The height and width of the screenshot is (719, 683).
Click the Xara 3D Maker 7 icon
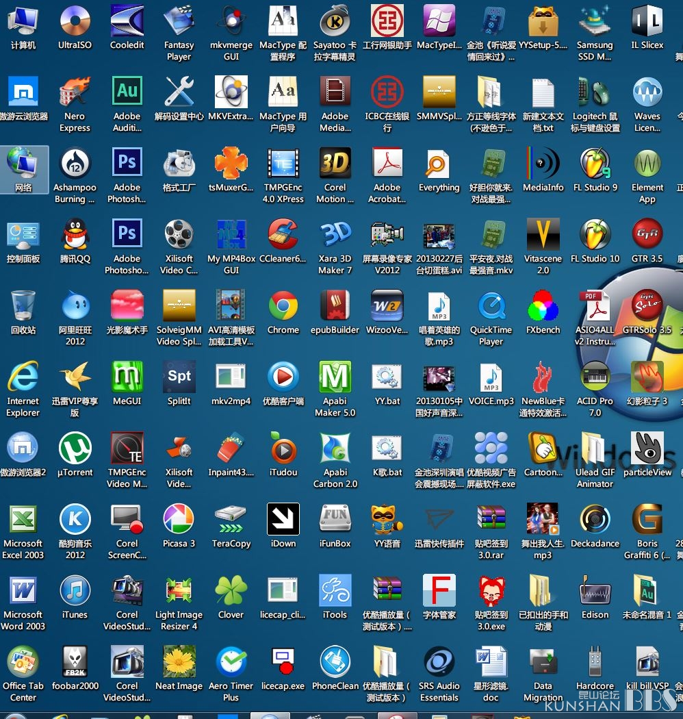pyautogui.click(x=335, y=234)
